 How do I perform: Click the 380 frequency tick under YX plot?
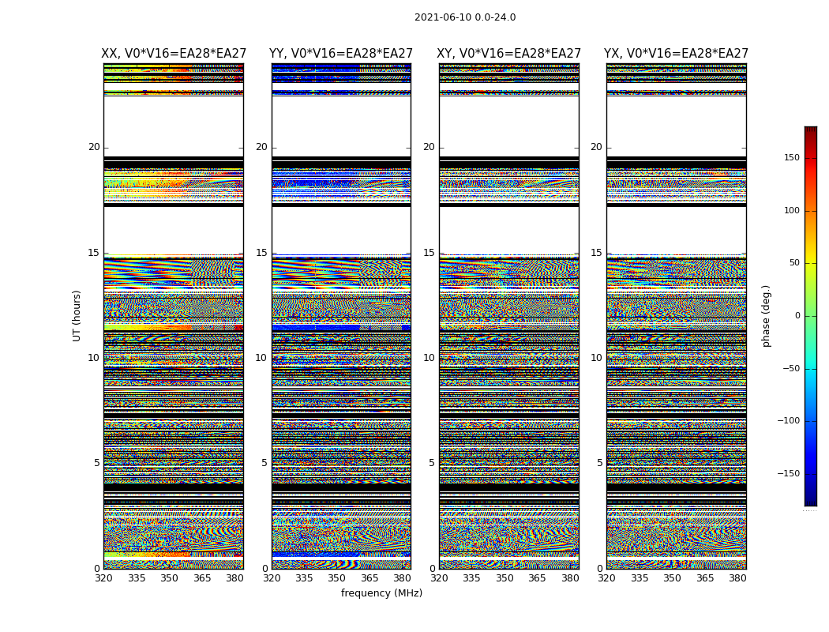(737, 578)
